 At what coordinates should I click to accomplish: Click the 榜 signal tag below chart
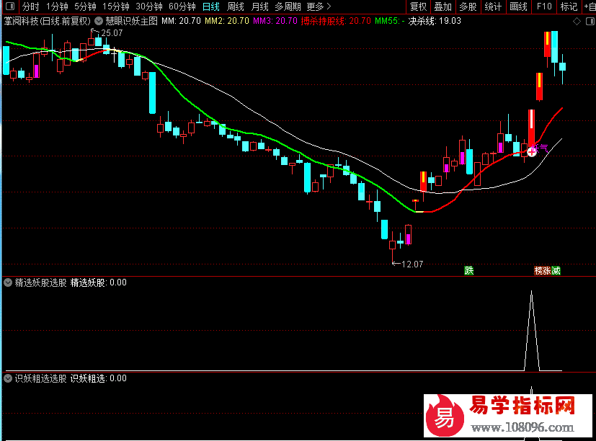(538, 271)
